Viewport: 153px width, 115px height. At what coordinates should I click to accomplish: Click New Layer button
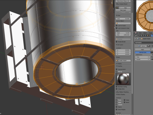pos(123,10)
